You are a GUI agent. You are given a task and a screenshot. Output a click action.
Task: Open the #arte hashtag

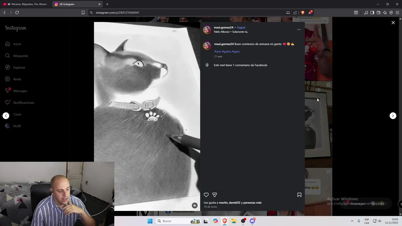pyautogui.click(x=218, y=51)
